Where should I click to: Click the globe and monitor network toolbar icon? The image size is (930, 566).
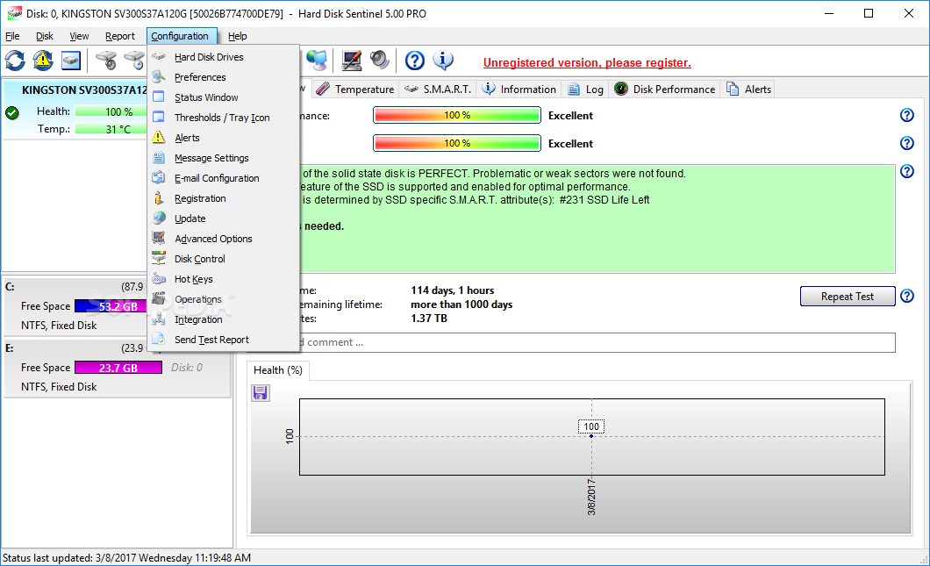click(317, 61)
